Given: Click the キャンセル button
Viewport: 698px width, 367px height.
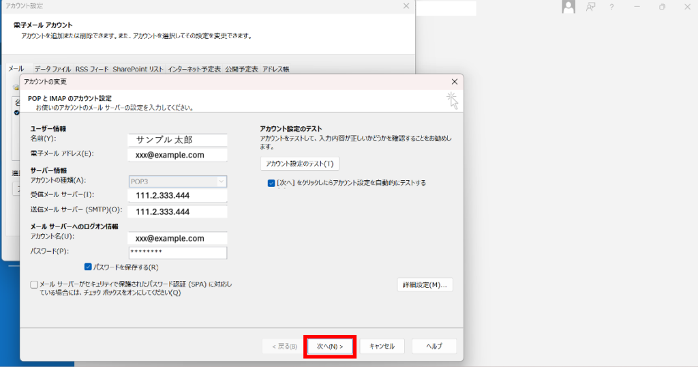Looking at the screenshot, I should coord(382,347).
